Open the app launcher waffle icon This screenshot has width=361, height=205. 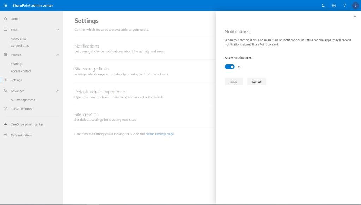tap(5, 5)
